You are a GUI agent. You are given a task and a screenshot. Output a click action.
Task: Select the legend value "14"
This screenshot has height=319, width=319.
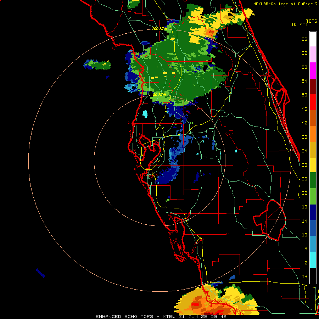pyautogui.click(x=304, y=221)
